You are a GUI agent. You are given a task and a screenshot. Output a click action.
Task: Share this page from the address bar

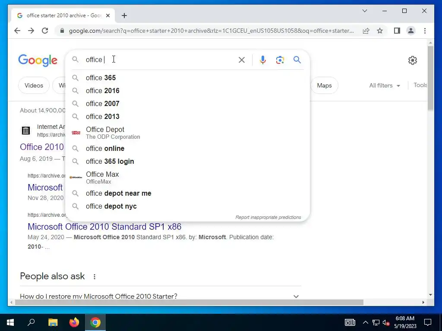click(366, 31)
